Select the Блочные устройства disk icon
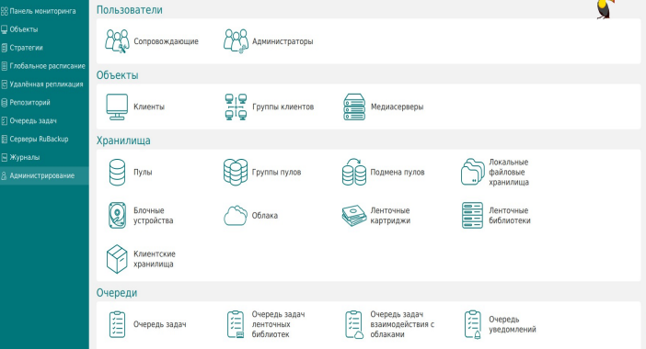 pos(117,216)
